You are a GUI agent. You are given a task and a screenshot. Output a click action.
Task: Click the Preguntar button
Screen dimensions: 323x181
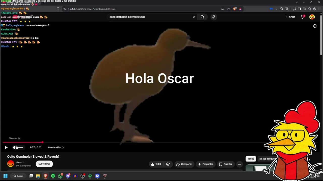pos(206,164)
